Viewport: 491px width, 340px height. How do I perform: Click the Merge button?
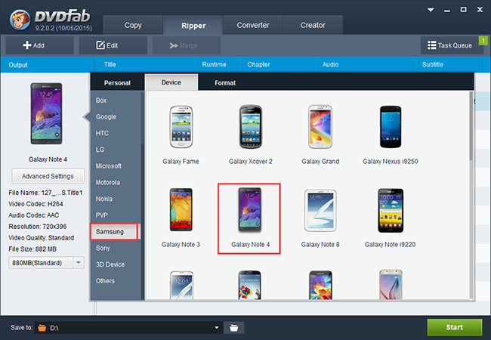click(187, 45)
